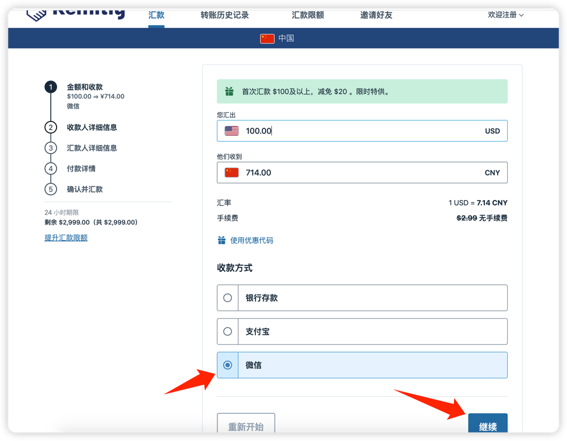
Task: Click the 收款人详细信息 step
Action: pos(92,127)
